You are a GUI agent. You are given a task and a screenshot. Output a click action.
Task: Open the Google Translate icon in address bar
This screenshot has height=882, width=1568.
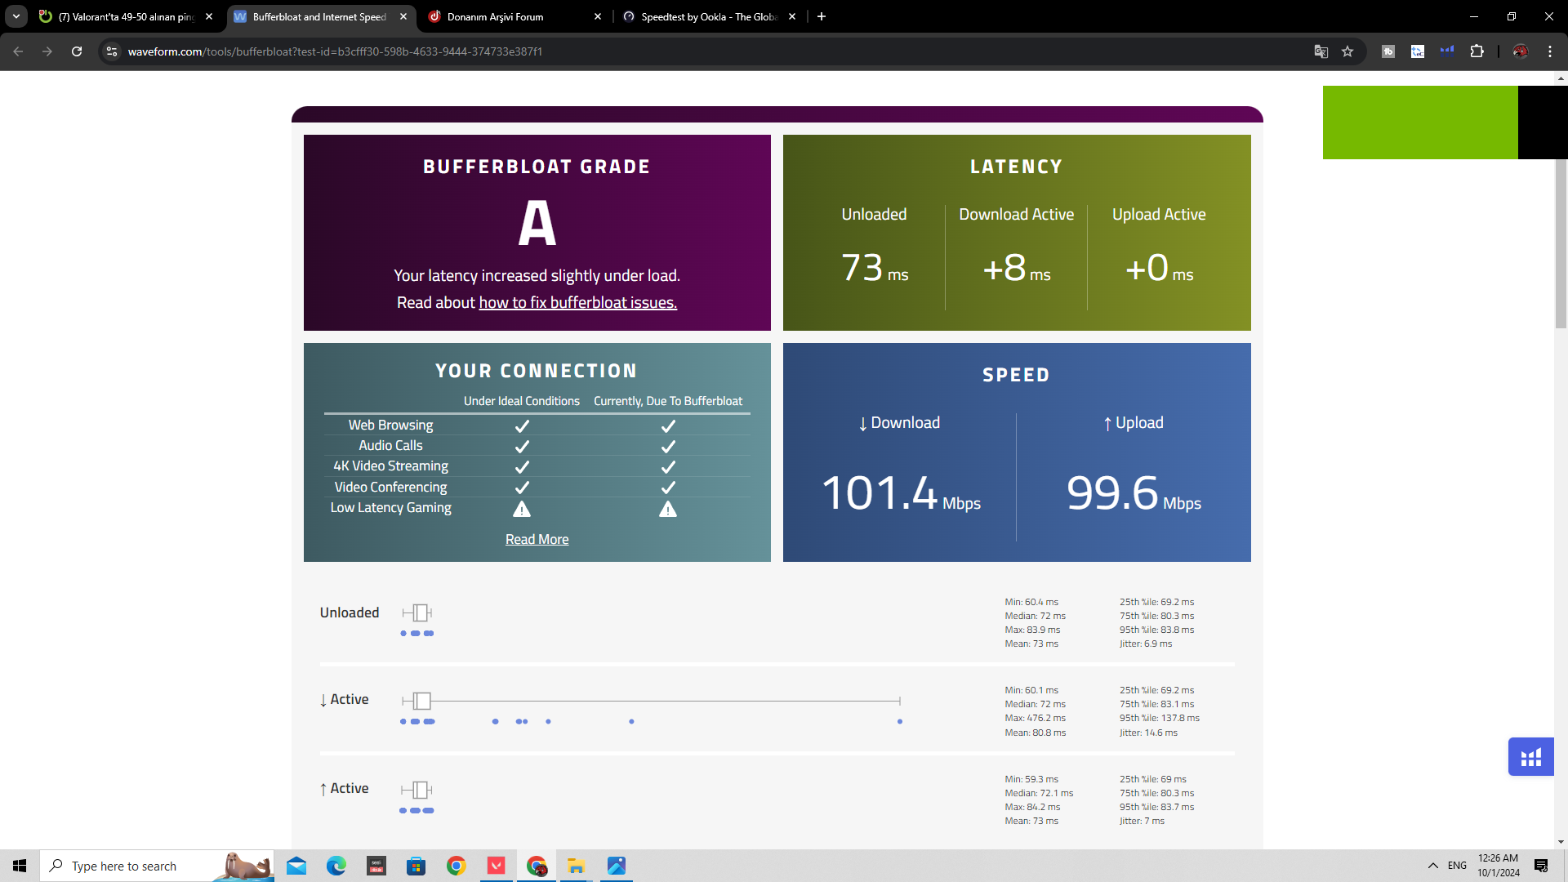[x=1321, y=51]
